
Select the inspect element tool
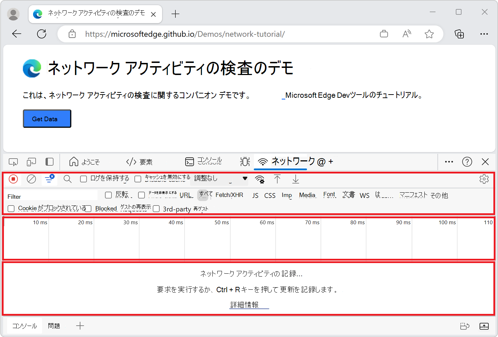coord(13,162)
